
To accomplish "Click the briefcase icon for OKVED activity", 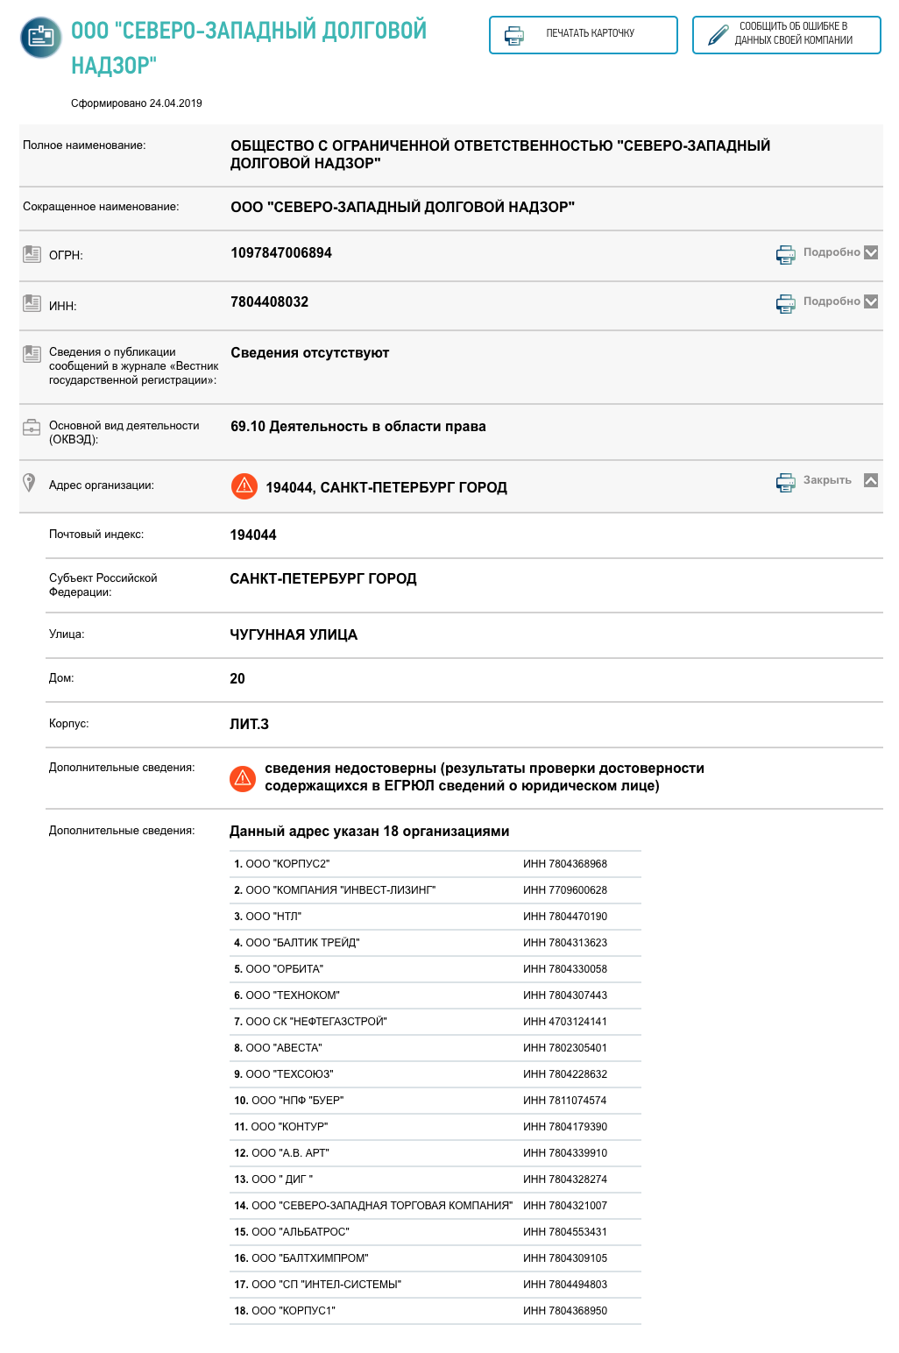I will point(32,428).
